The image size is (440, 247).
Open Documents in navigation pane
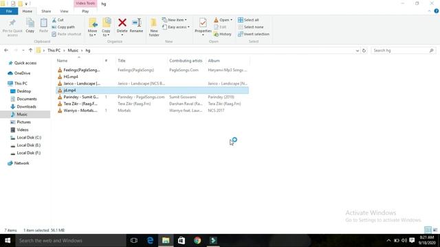[23, 99]
